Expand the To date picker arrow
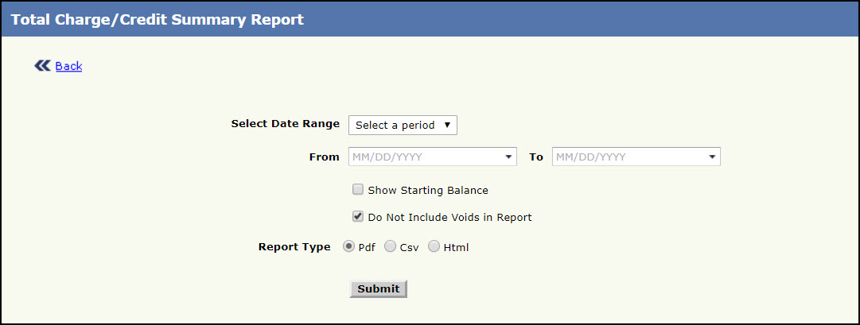The width and height of the screenshot is (860, 325). tap(713, 157)
